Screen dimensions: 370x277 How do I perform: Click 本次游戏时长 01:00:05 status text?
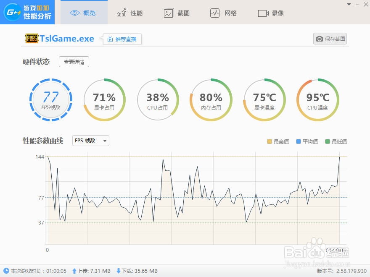click(x=38, y=271)
